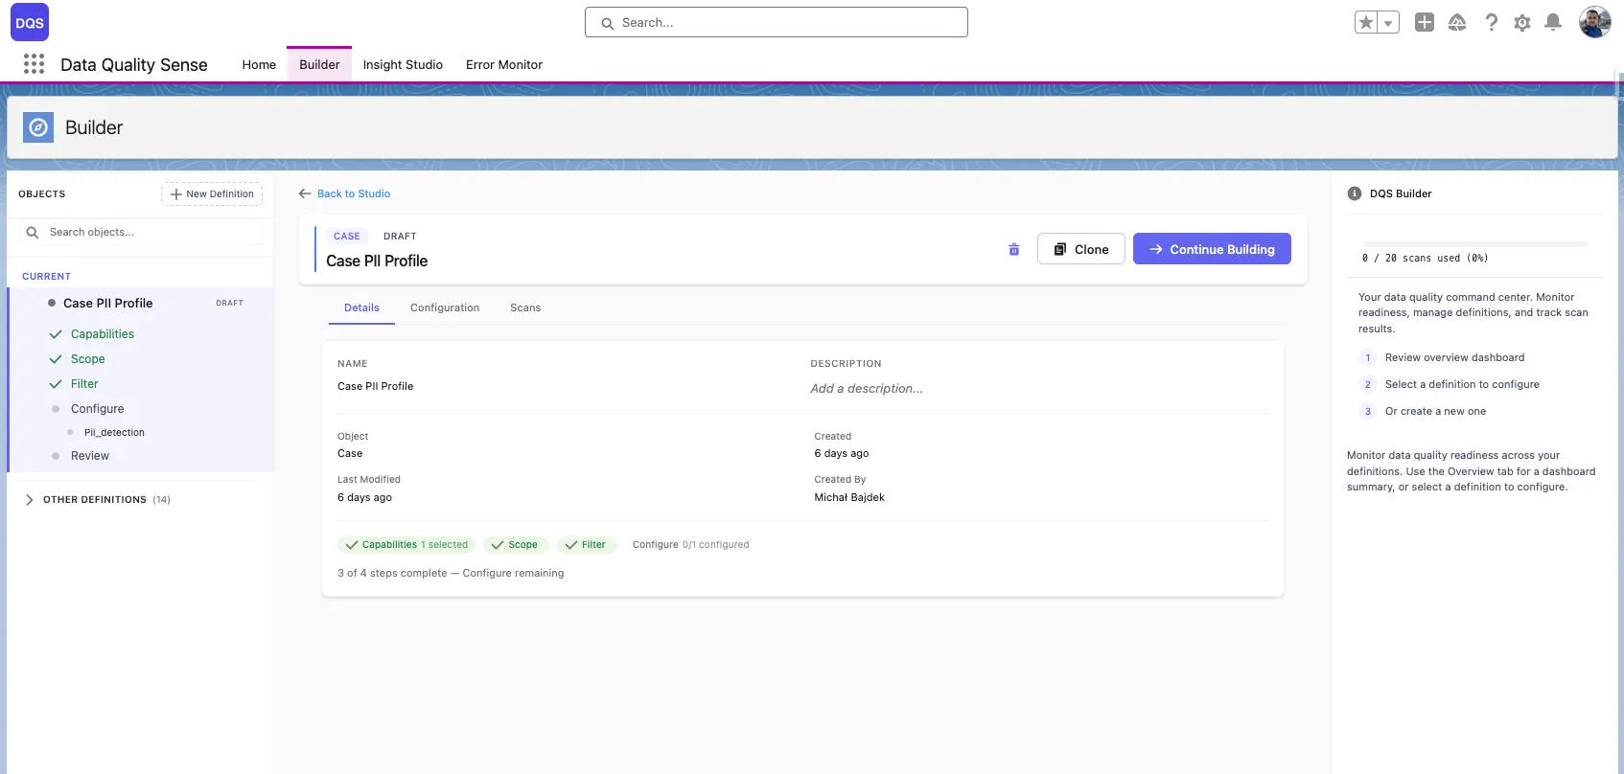
Task: Click the Scope completed chip
Action: 516,545
